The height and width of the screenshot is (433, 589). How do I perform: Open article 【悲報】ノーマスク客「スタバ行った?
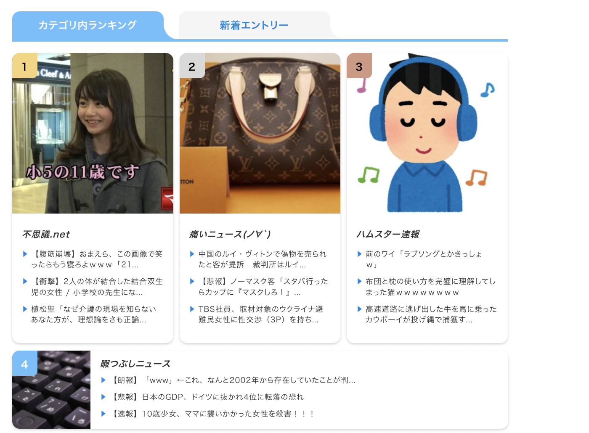[263, 287]
